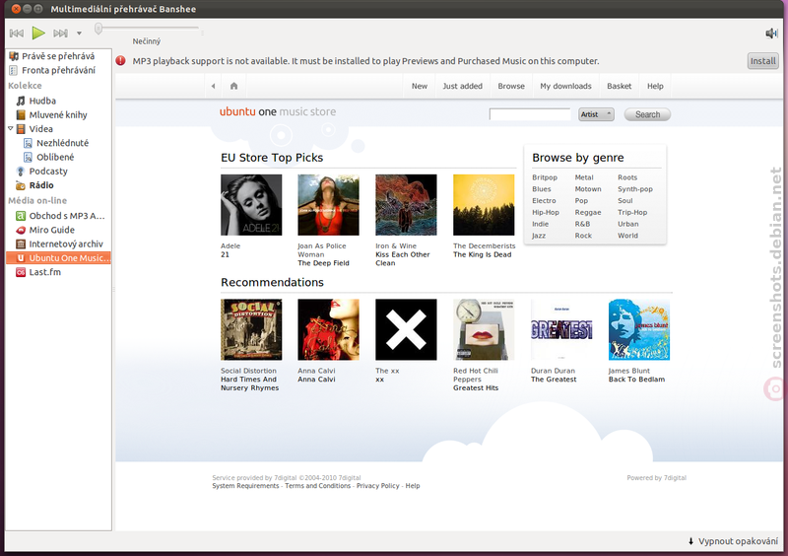
Task: Click the Last.fm icon
Action: click(21, 272)
